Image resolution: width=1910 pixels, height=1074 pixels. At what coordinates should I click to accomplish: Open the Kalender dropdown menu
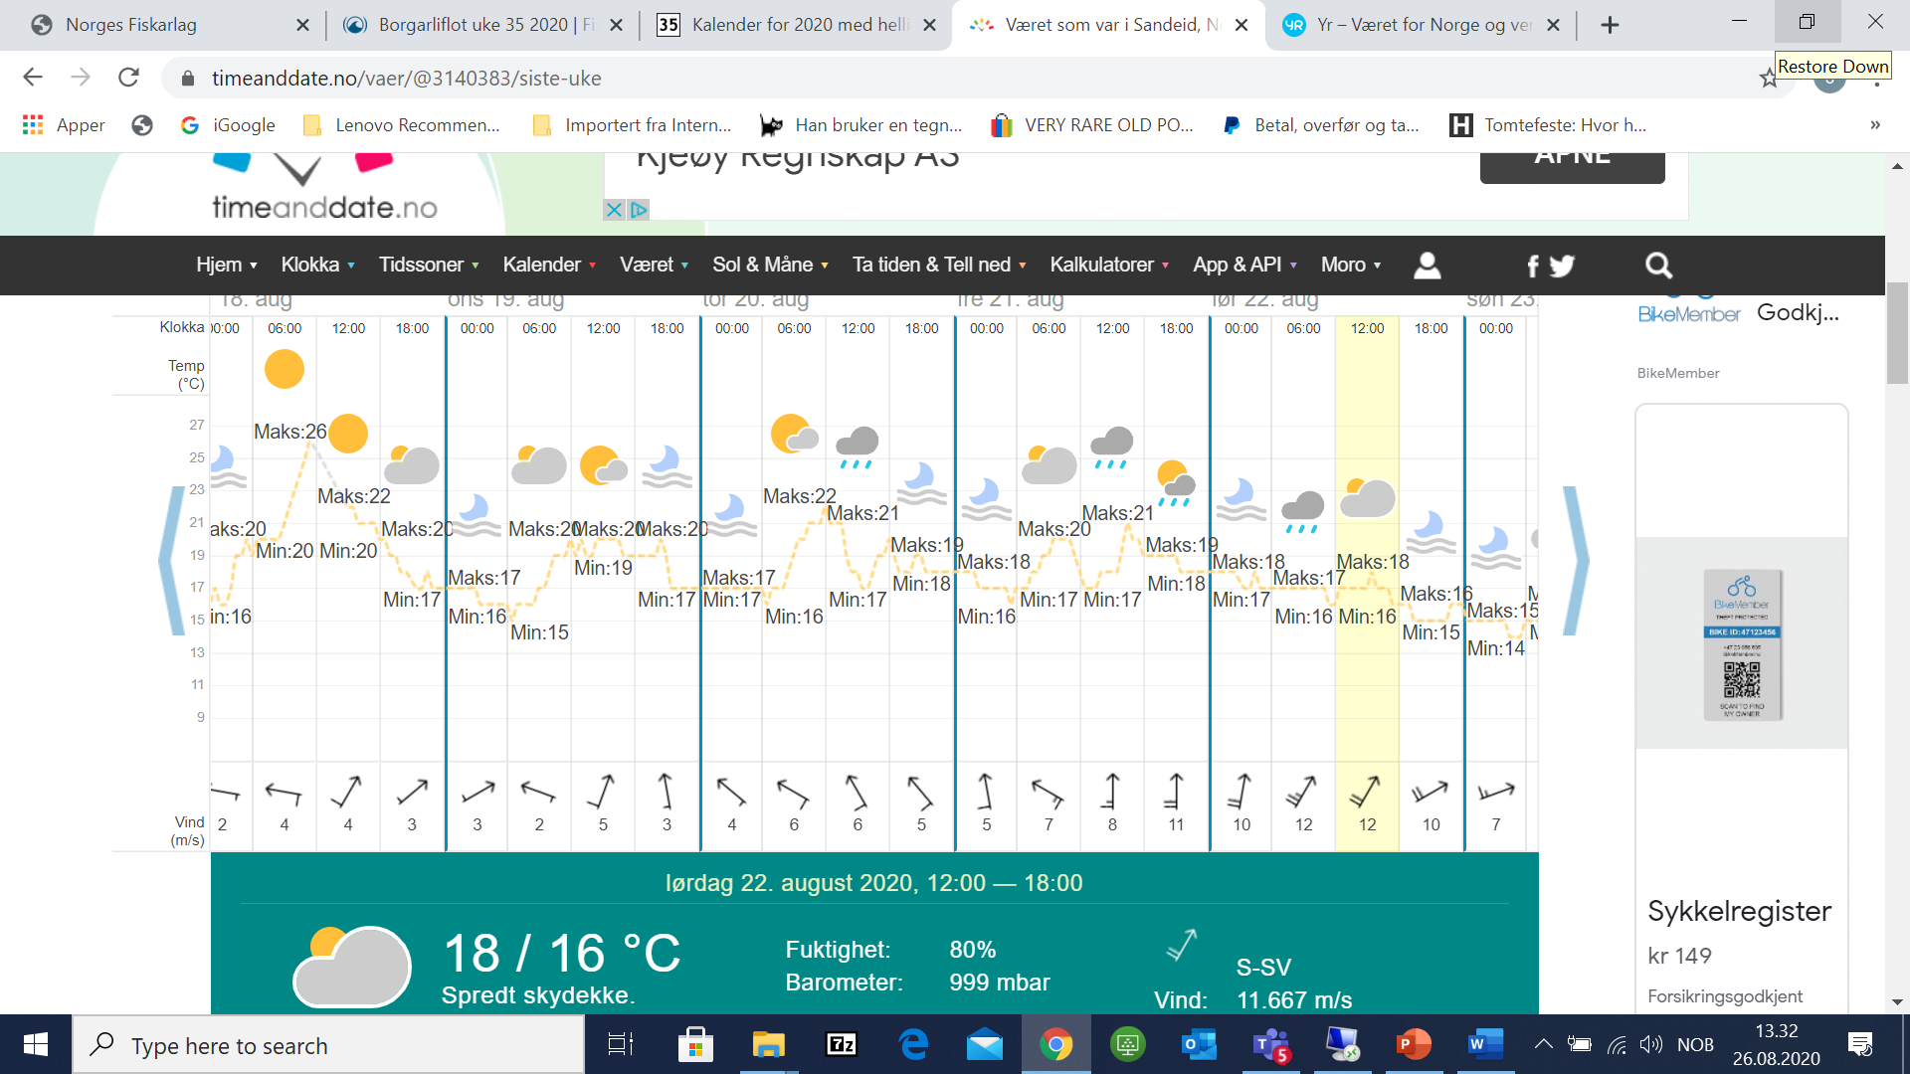coord(549,265)
